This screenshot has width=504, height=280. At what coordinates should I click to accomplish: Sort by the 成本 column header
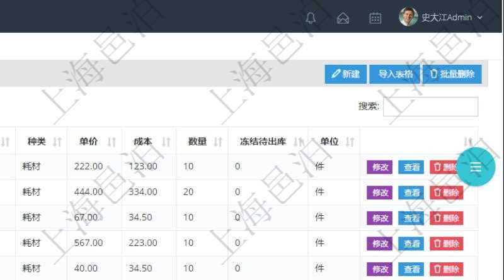click(x=149, y=142)
